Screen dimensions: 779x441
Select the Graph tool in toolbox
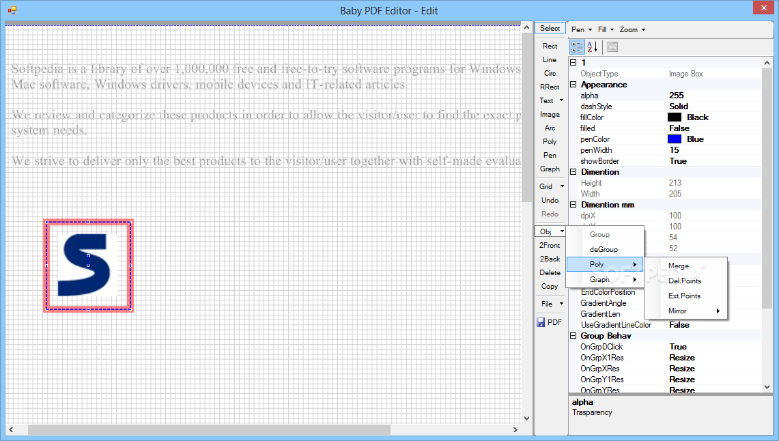(550, 169)
